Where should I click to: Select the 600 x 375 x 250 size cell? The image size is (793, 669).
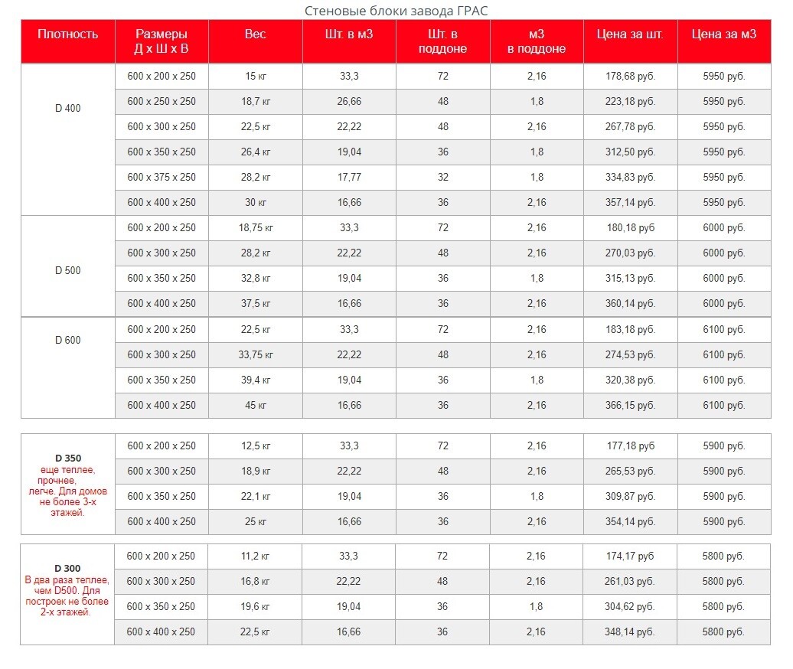[x=162, y=177]
